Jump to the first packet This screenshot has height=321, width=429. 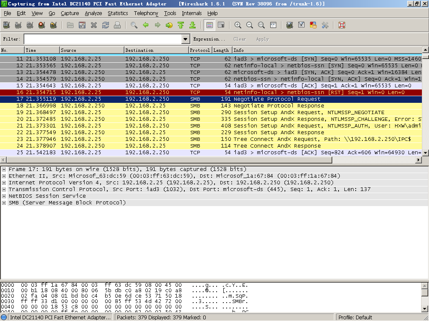click(x=181, y=25)
